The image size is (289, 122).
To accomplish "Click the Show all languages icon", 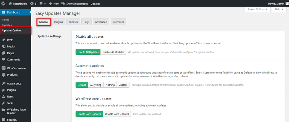I will coord(63,4).
